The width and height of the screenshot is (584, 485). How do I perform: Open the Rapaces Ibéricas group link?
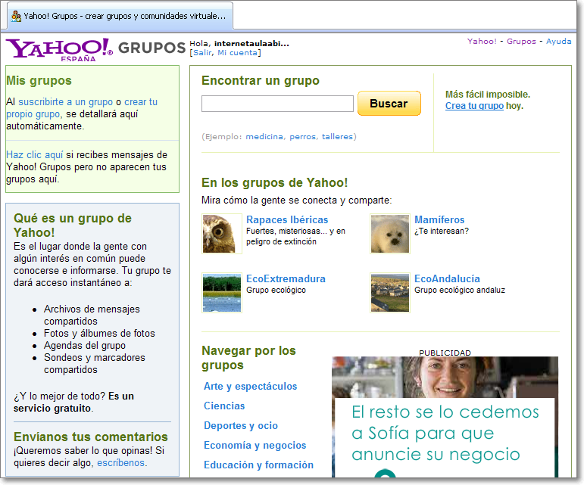[287, 220]
